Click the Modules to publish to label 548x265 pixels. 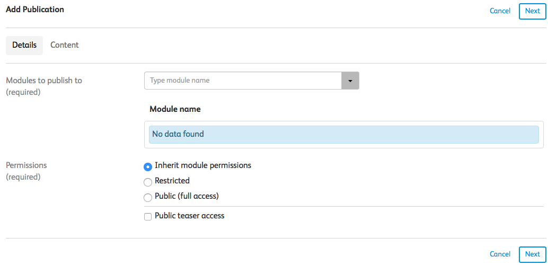click(x=44, y=81)
